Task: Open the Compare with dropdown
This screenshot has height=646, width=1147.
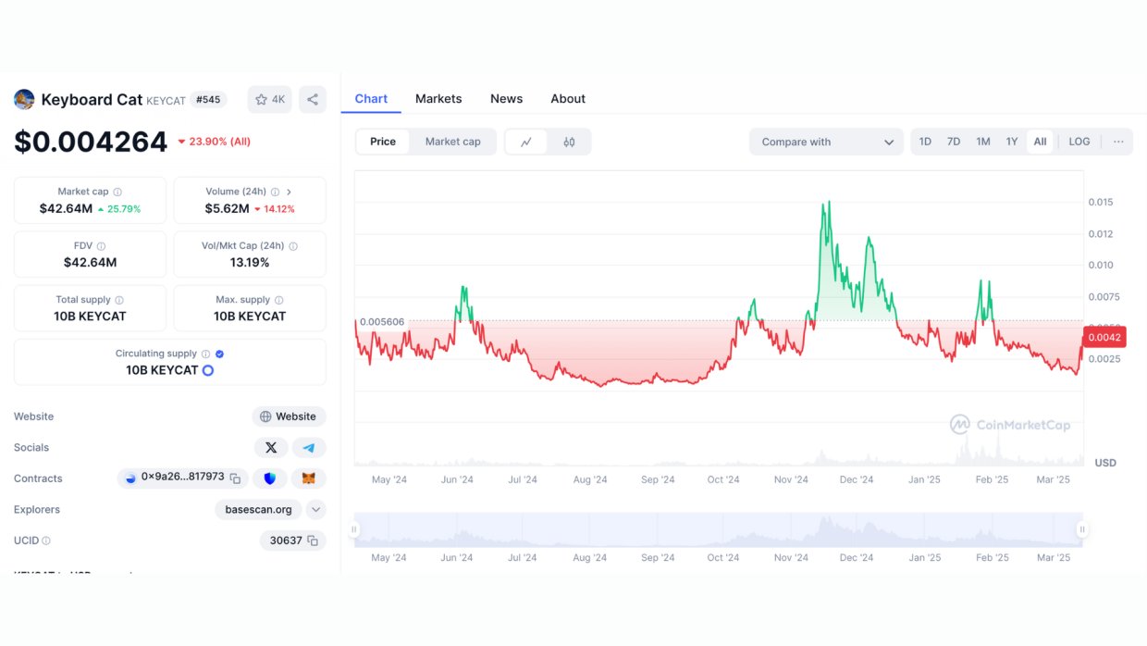Action: (826, 142)
